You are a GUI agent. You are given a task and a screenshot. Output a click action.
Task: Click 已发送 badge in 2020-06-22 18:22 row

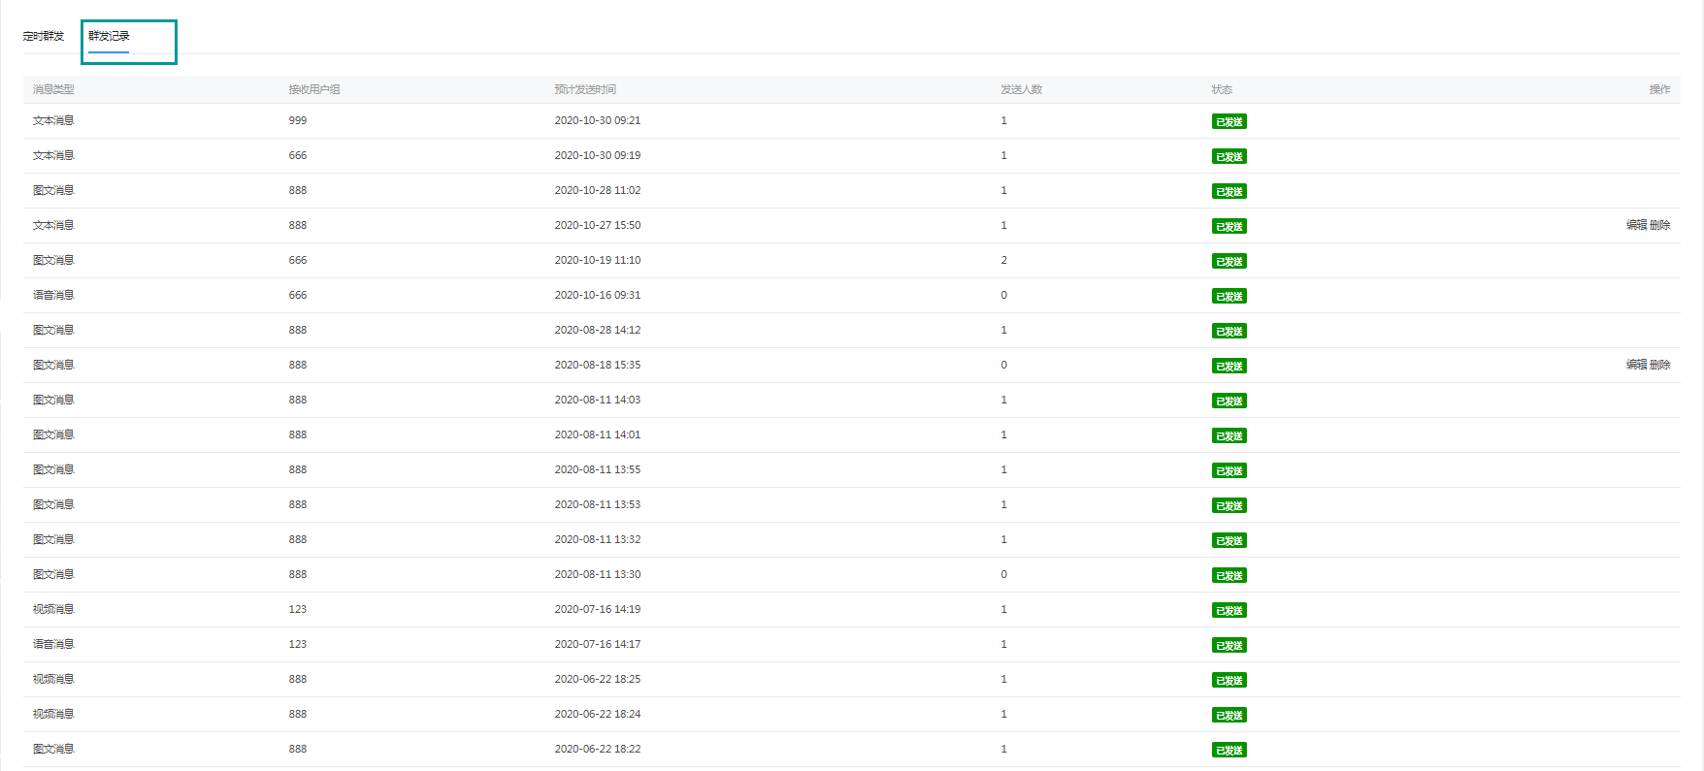1229,751
